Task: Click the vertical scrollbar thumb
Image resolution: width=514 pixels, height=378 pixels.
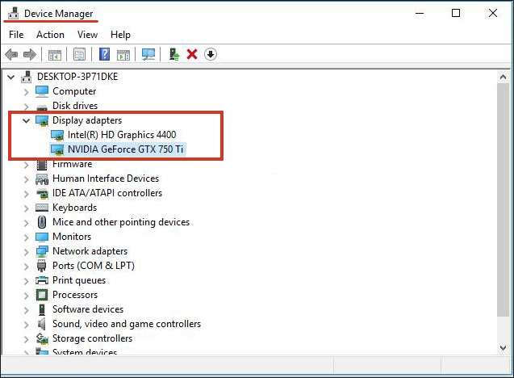Action: (x=503, y=200)
